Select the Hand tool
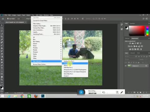 (2, 77)
